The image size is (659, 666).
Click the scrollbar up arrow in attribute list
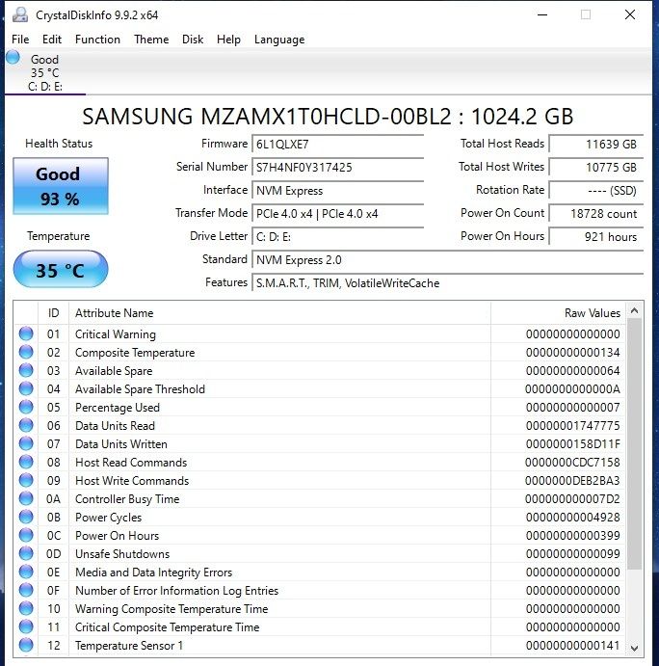634,310
